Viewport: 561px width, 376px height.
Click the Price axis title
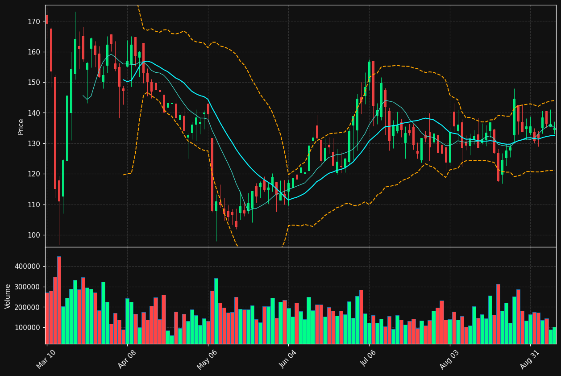coord(21,126)
